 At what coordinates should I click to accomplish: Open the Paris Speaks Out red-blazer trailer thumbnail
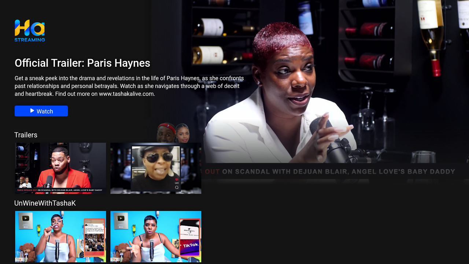60,168
